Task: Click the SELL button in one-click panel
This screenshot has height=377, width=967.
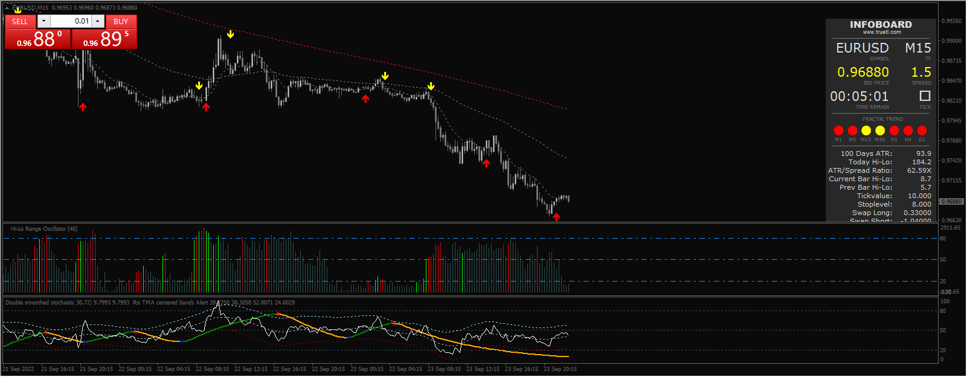Action: [x=21, y=21]
